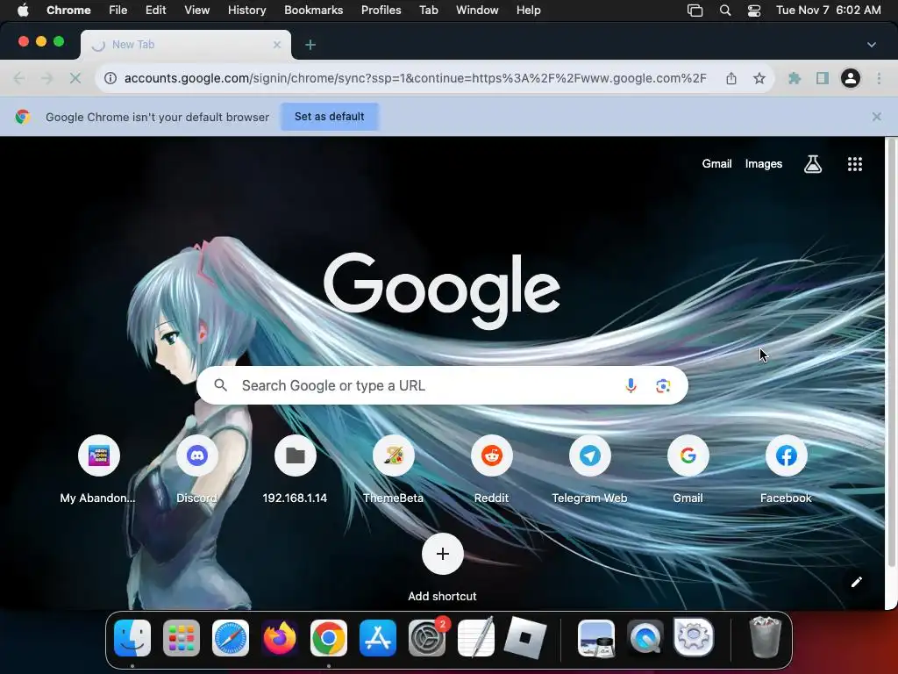The width and height of the screenshot is (898, 674).
Task: Open the Apple menu
Action: pos(23,11)
